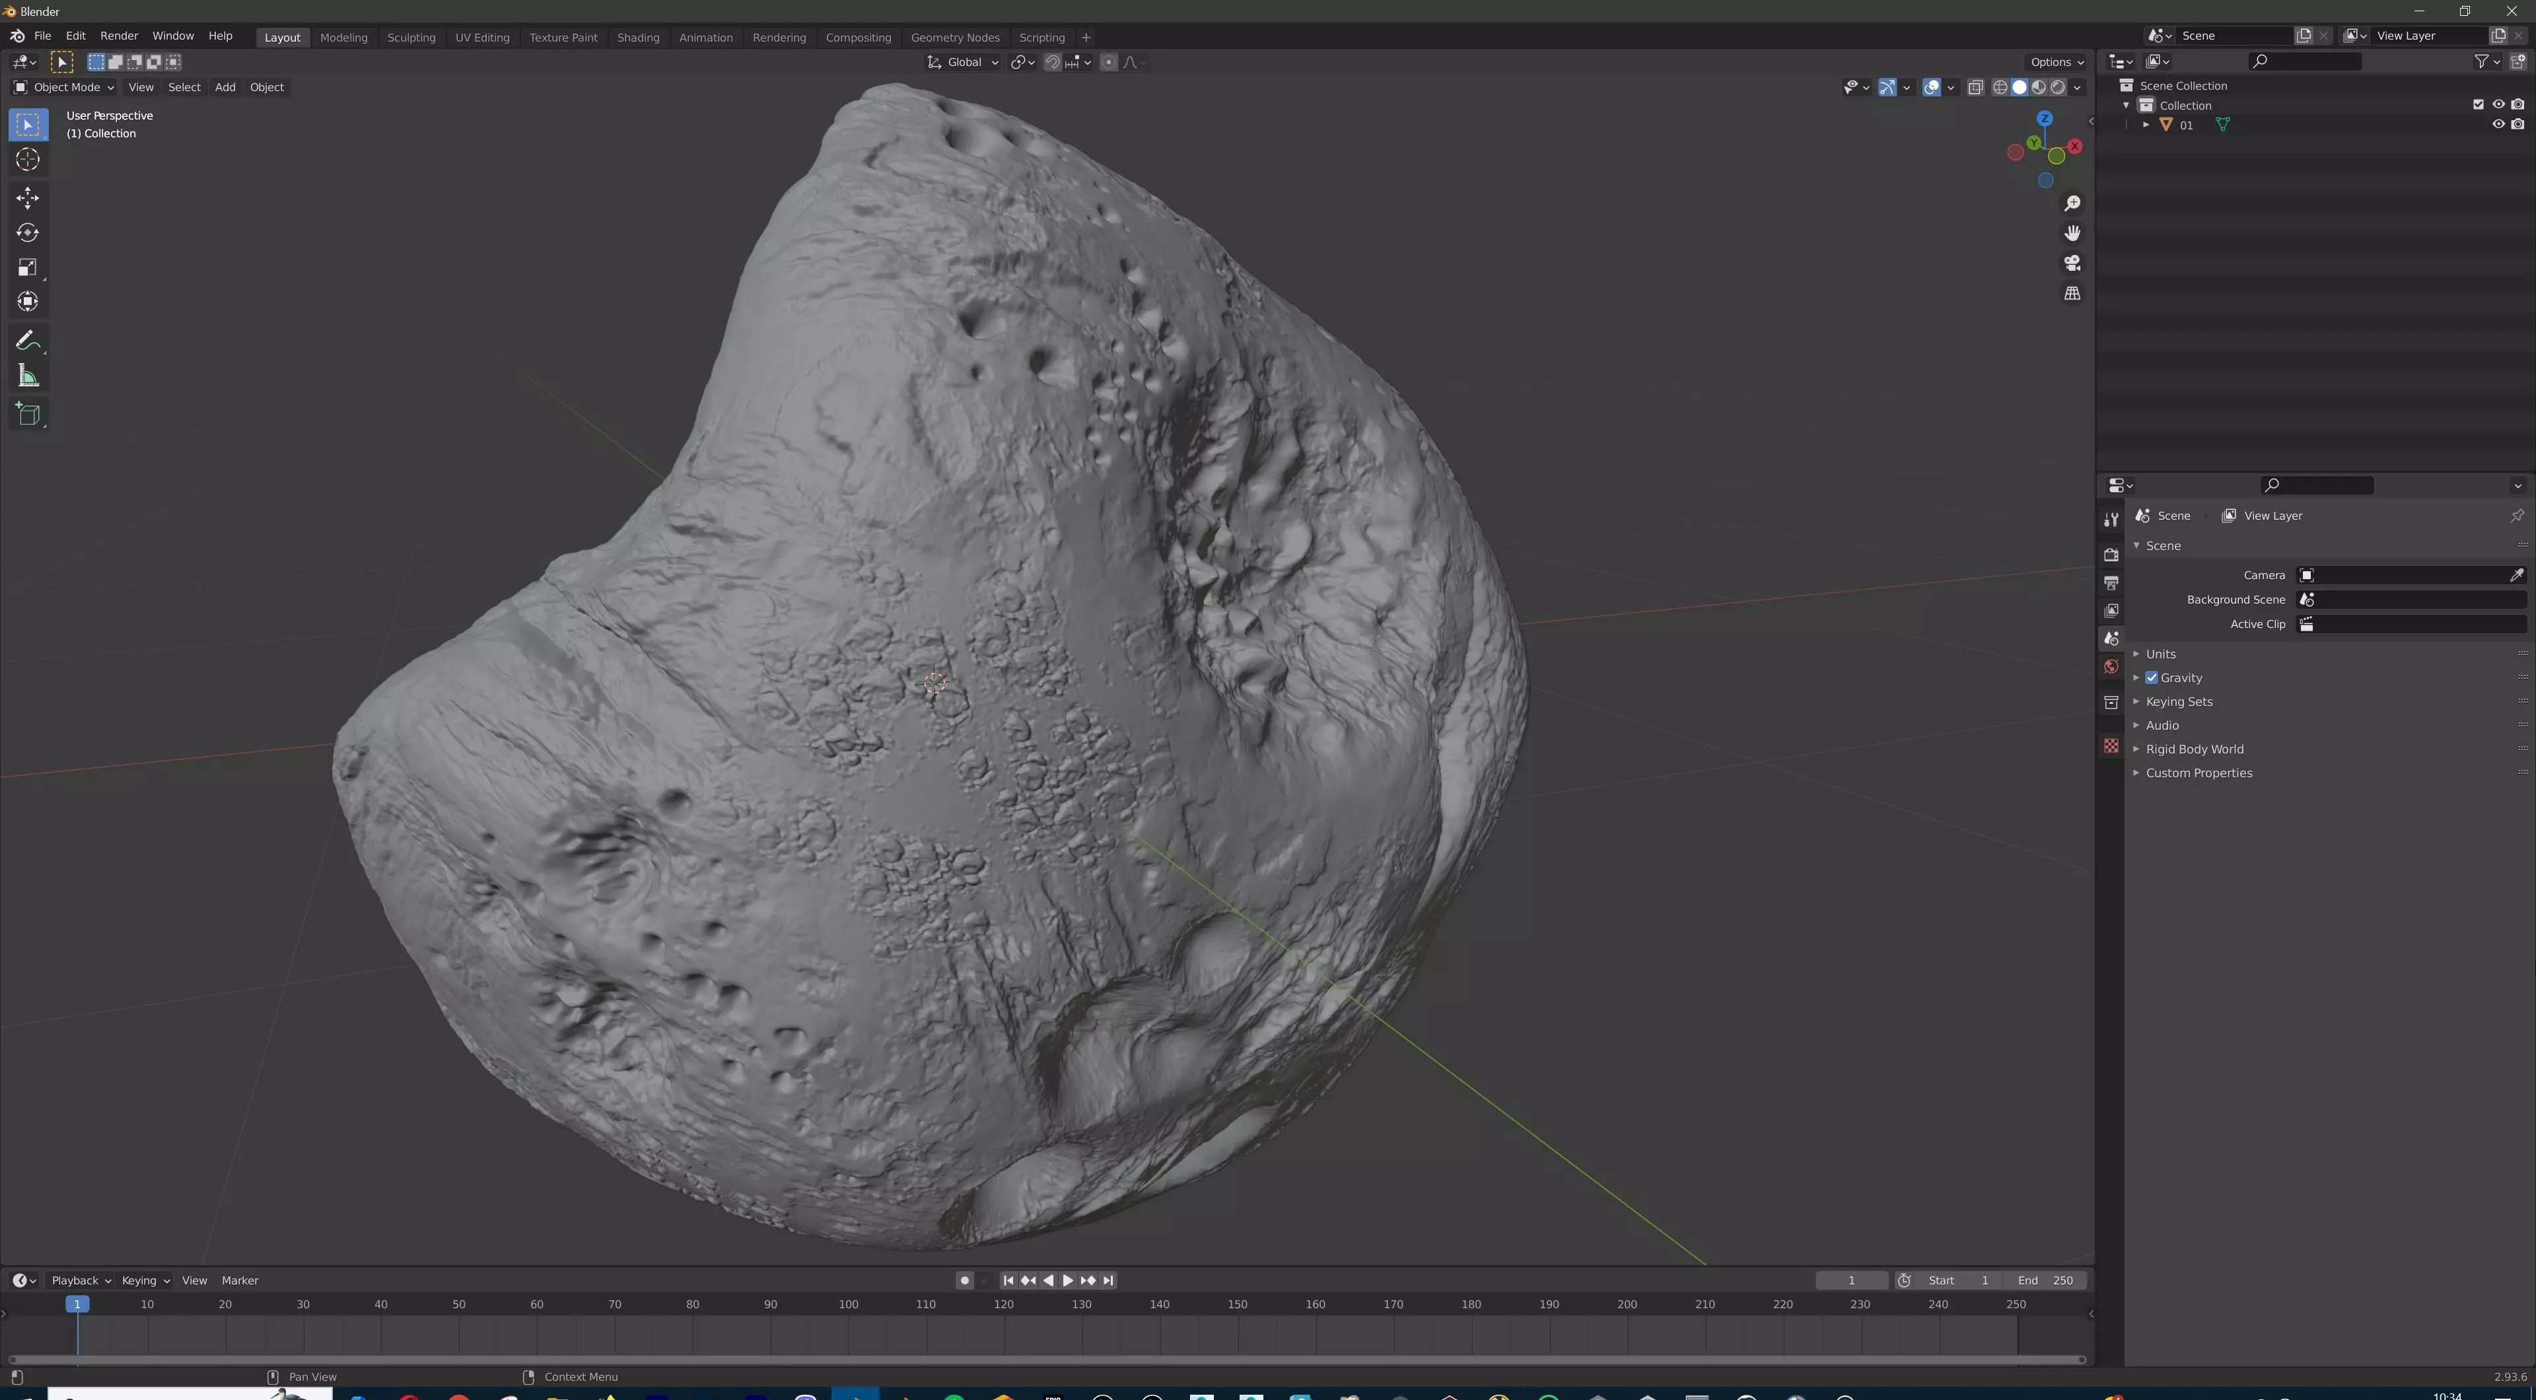Open the View Layer properties tab
The width and height of the screenshot is (2536, 1400).
(2111, 610)
